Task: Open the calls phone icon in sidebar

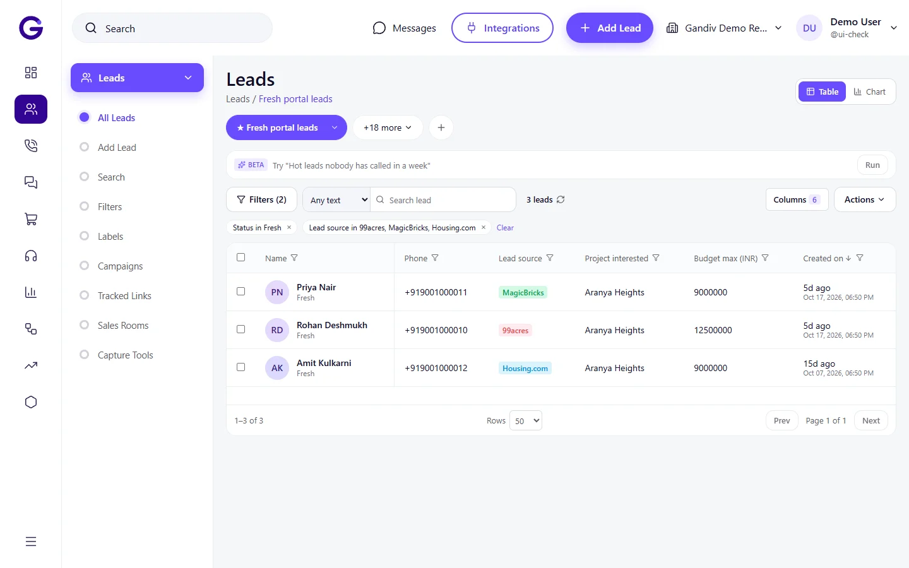Action: pyautogui.click(x=31, y=146)
